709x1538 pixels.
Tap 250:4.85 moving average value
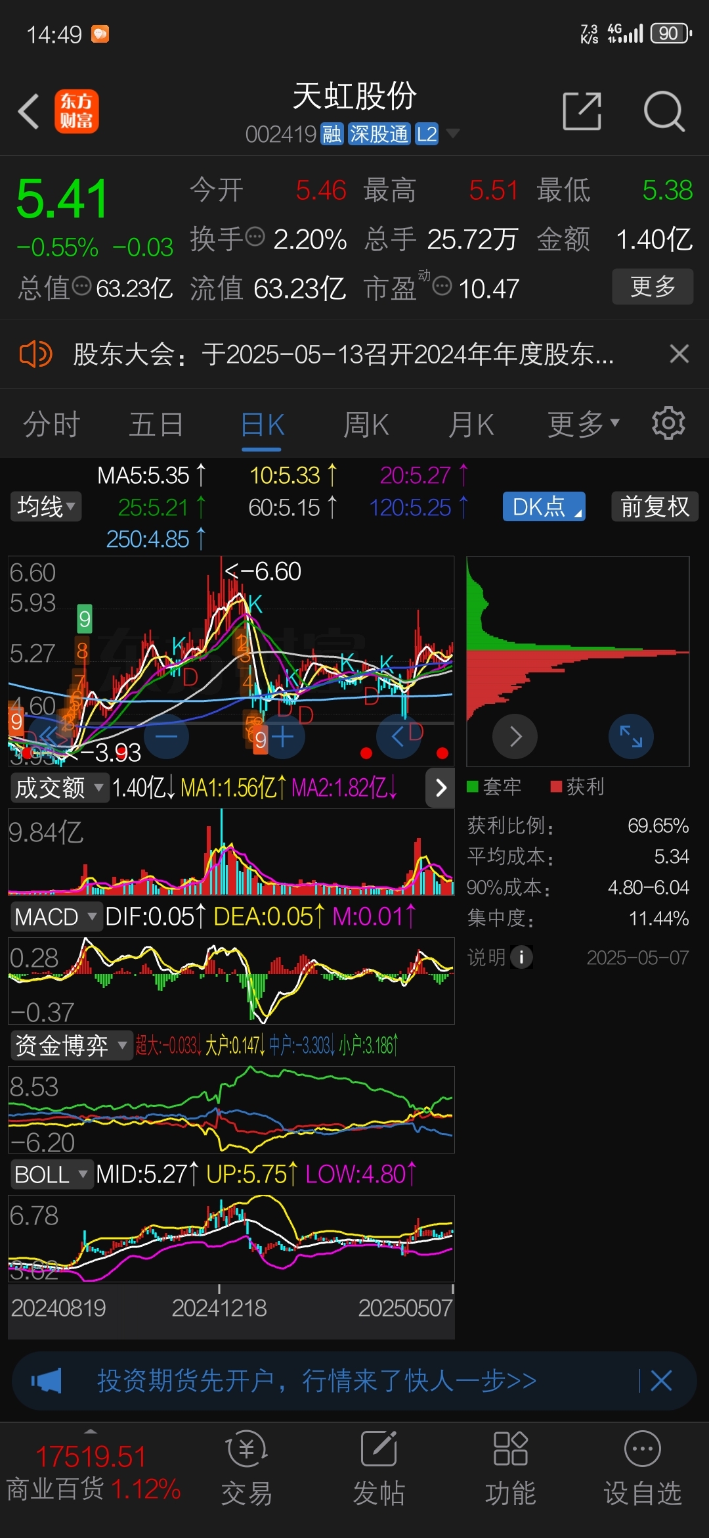click(156, 539)
